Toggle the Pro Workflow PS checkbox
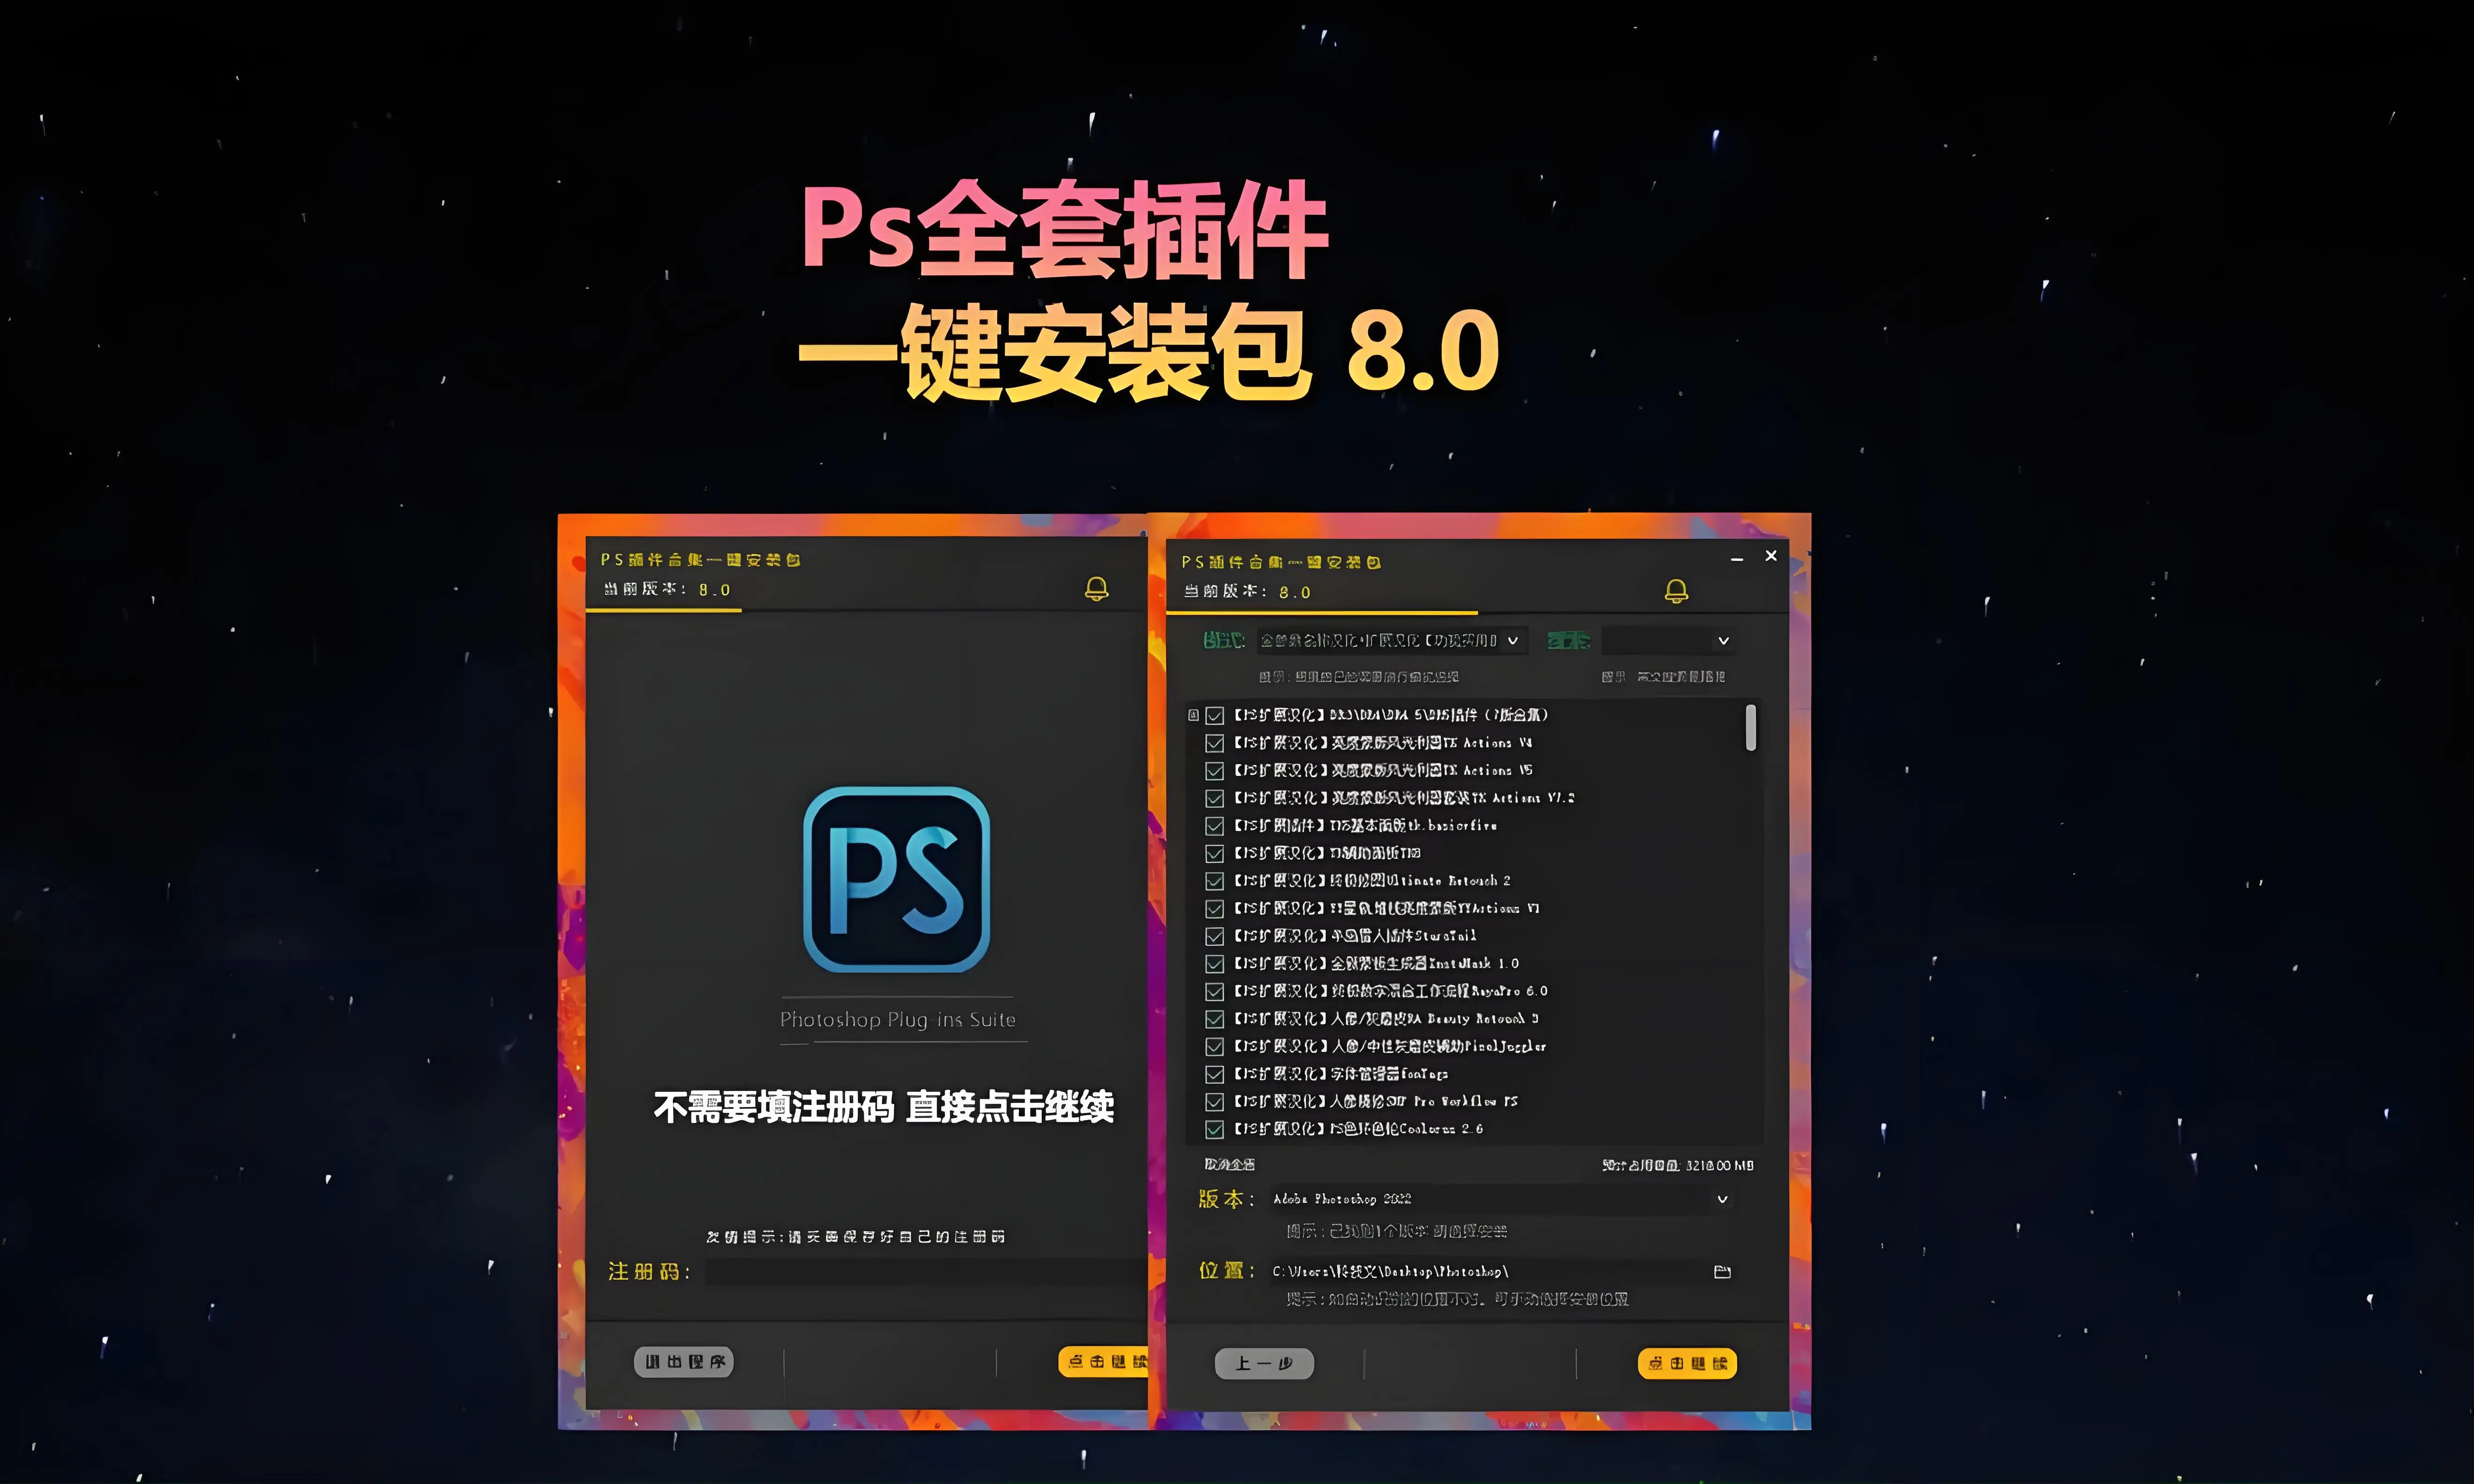The image size is (2474, 1484). click(x=1214, y=1102)
